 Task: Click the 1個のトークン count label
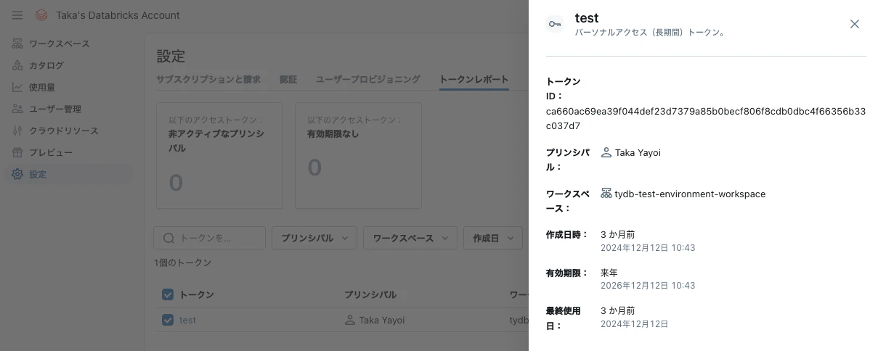182,263
